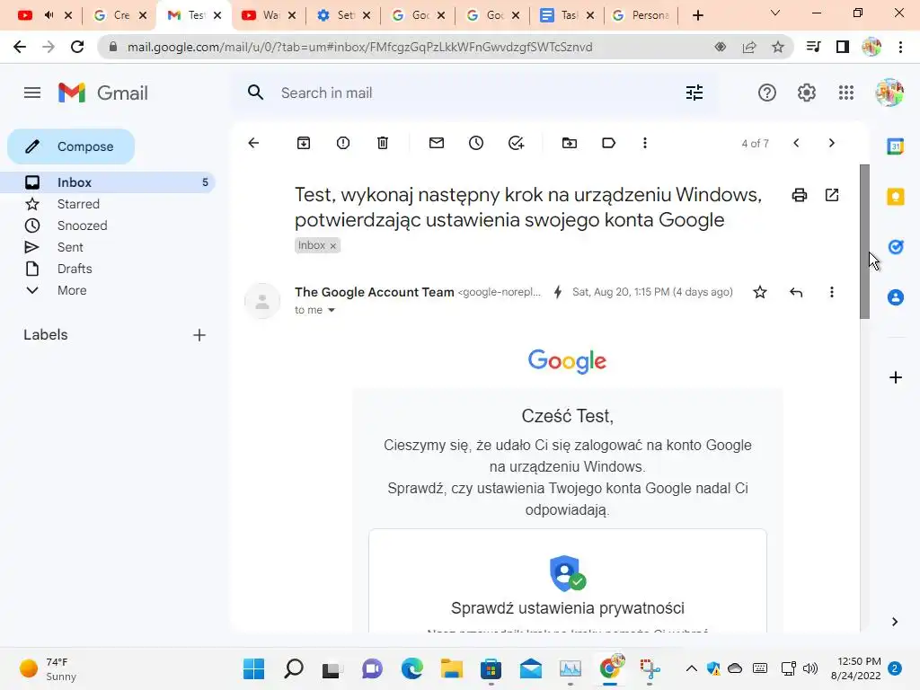Open the Google apps grid

tap(846, 93)
